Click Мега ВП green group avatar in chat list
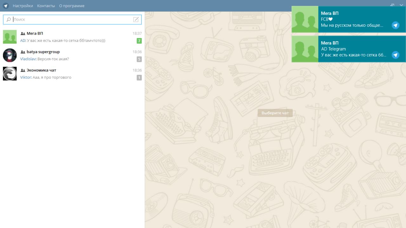Viewport: 406px width, 228px height. (x=10, y=37)
